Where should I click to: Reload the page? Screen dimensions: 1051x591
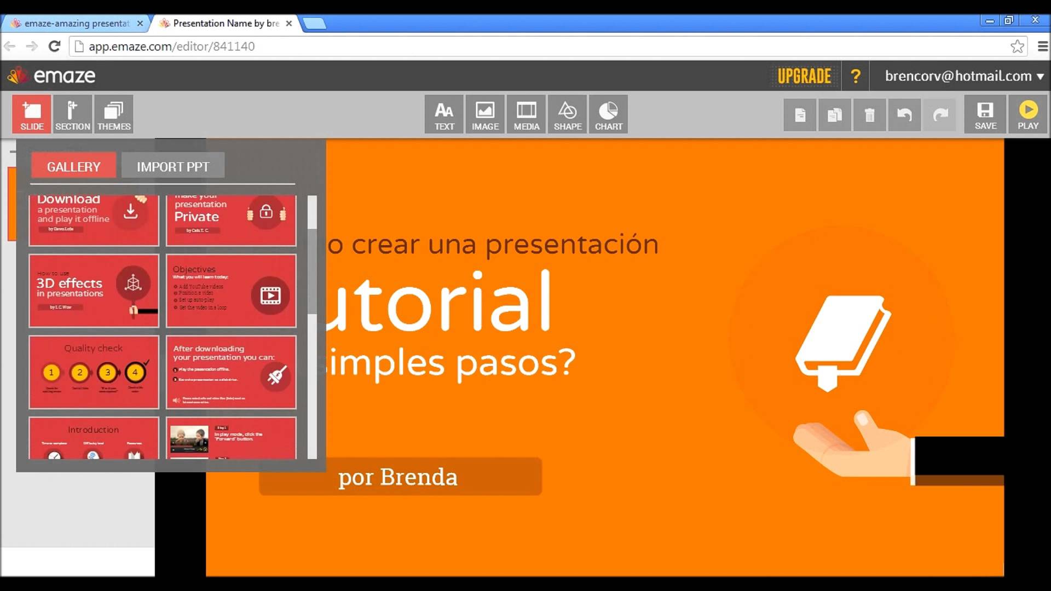click(54, 46)
